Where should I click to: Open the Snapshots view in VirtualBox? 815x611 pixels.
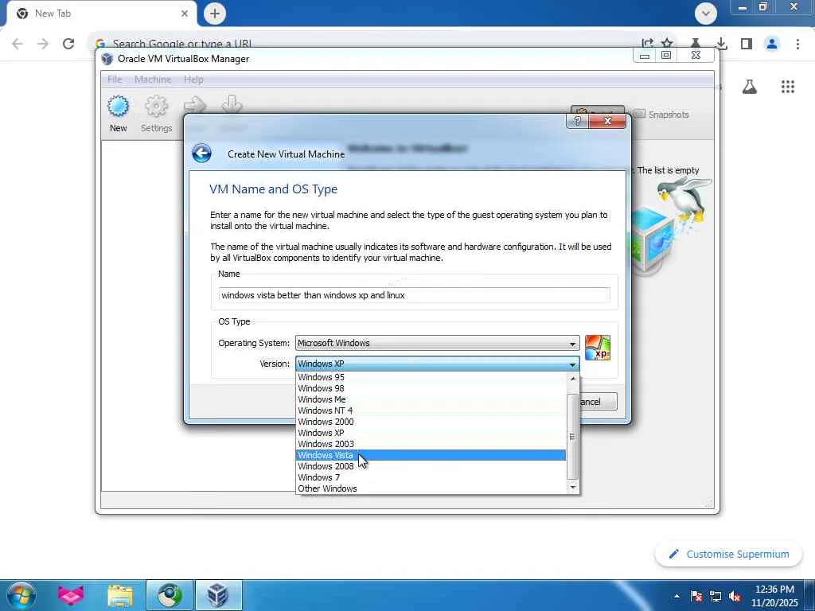pos(661,115)
